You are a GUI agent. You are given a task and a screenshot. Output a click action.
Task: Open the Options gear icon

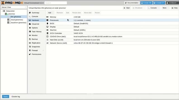tap(30, 28)
